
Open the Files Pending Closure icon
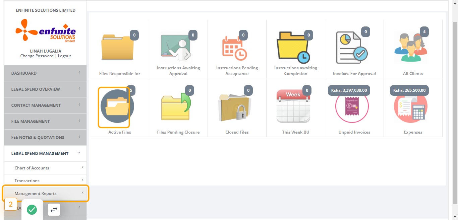(x=176, y=106)
